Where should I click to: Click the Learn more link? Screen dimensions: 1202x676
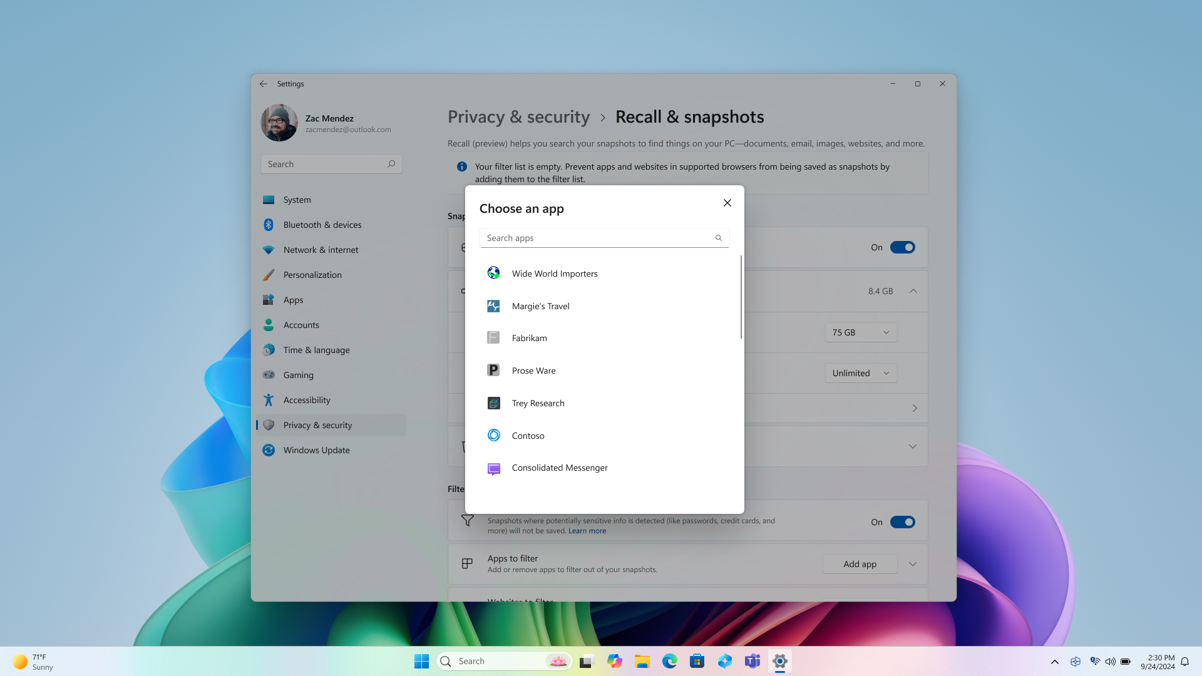pos(588,531)
